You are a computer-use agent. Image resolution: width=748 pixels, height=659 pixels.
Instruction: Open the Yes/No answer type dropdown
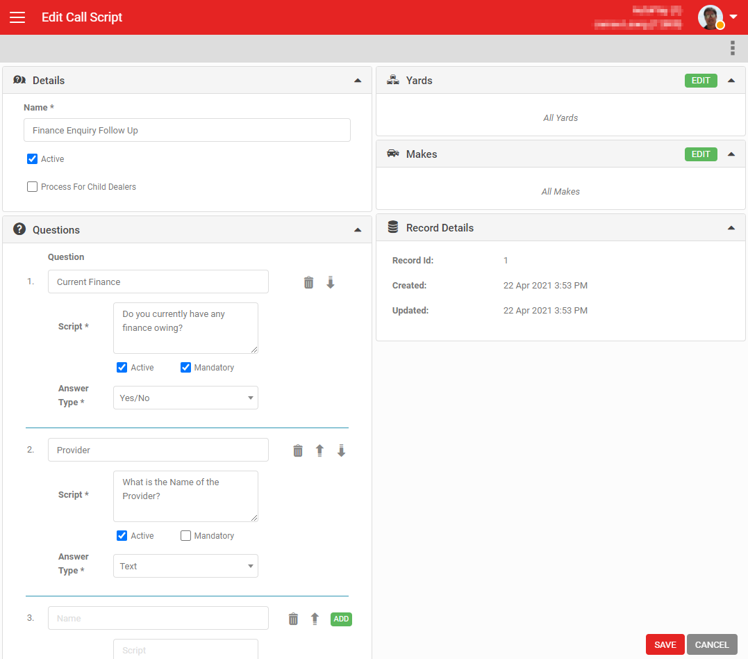tap(185, 398)
